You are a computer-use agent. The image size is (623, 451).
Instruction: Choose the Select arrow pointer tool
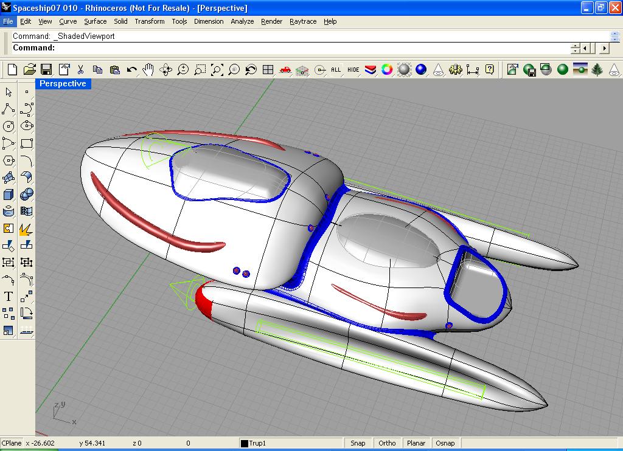pos(9,92)
